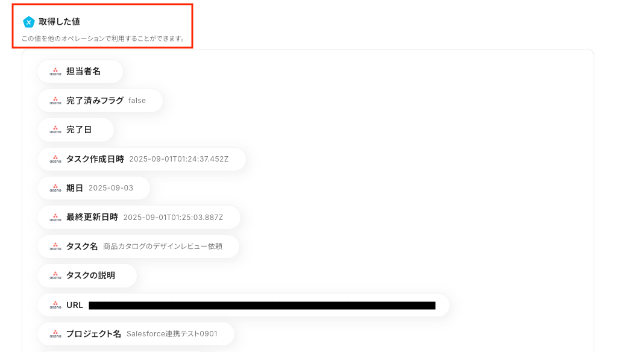Click the Asana icon in URL chip
Screen dimensions: 619x352
pyautogui.click(x=55, y=306)
